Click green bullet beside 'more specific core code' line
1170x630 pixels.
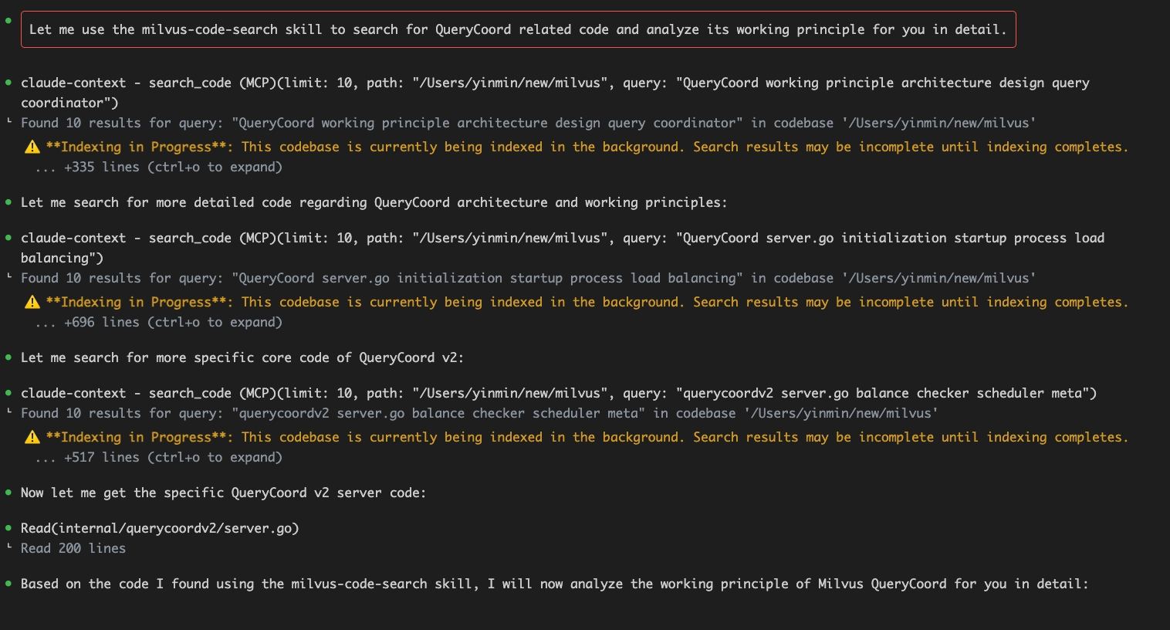click(8, 357)
